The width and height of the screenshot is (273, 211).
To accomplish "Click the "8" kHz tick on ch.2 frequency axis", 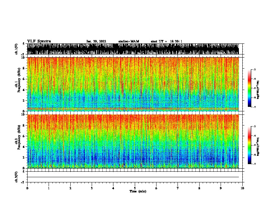I will (24, 125).
